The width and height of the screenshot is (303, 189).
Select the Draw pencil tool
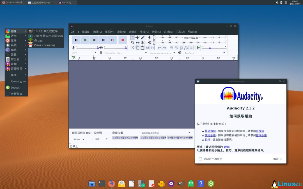point(143,38)
